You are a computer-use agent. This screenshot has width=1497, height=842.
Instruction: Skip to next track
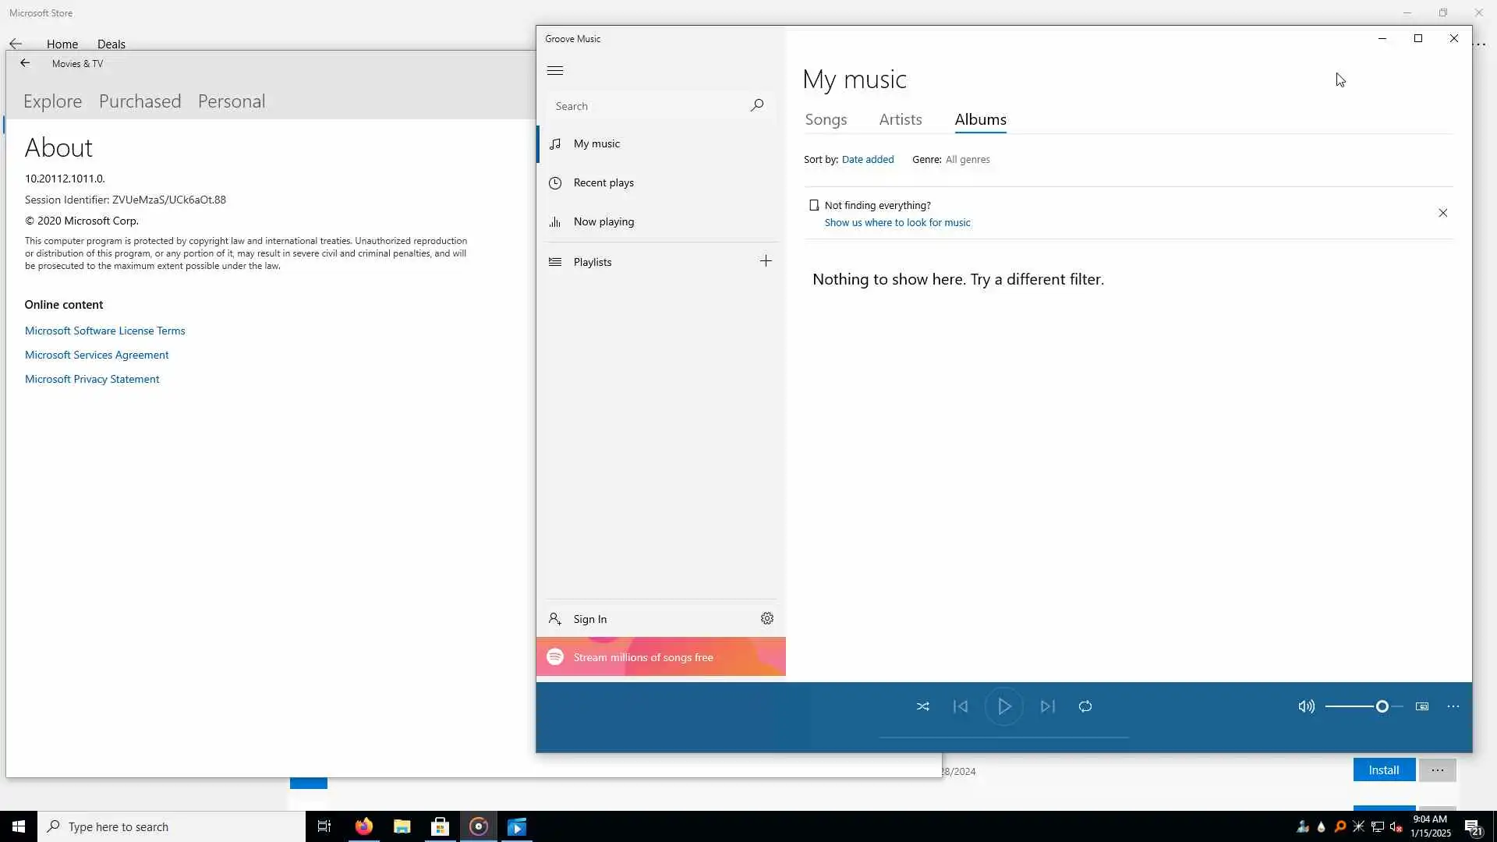1047,706
